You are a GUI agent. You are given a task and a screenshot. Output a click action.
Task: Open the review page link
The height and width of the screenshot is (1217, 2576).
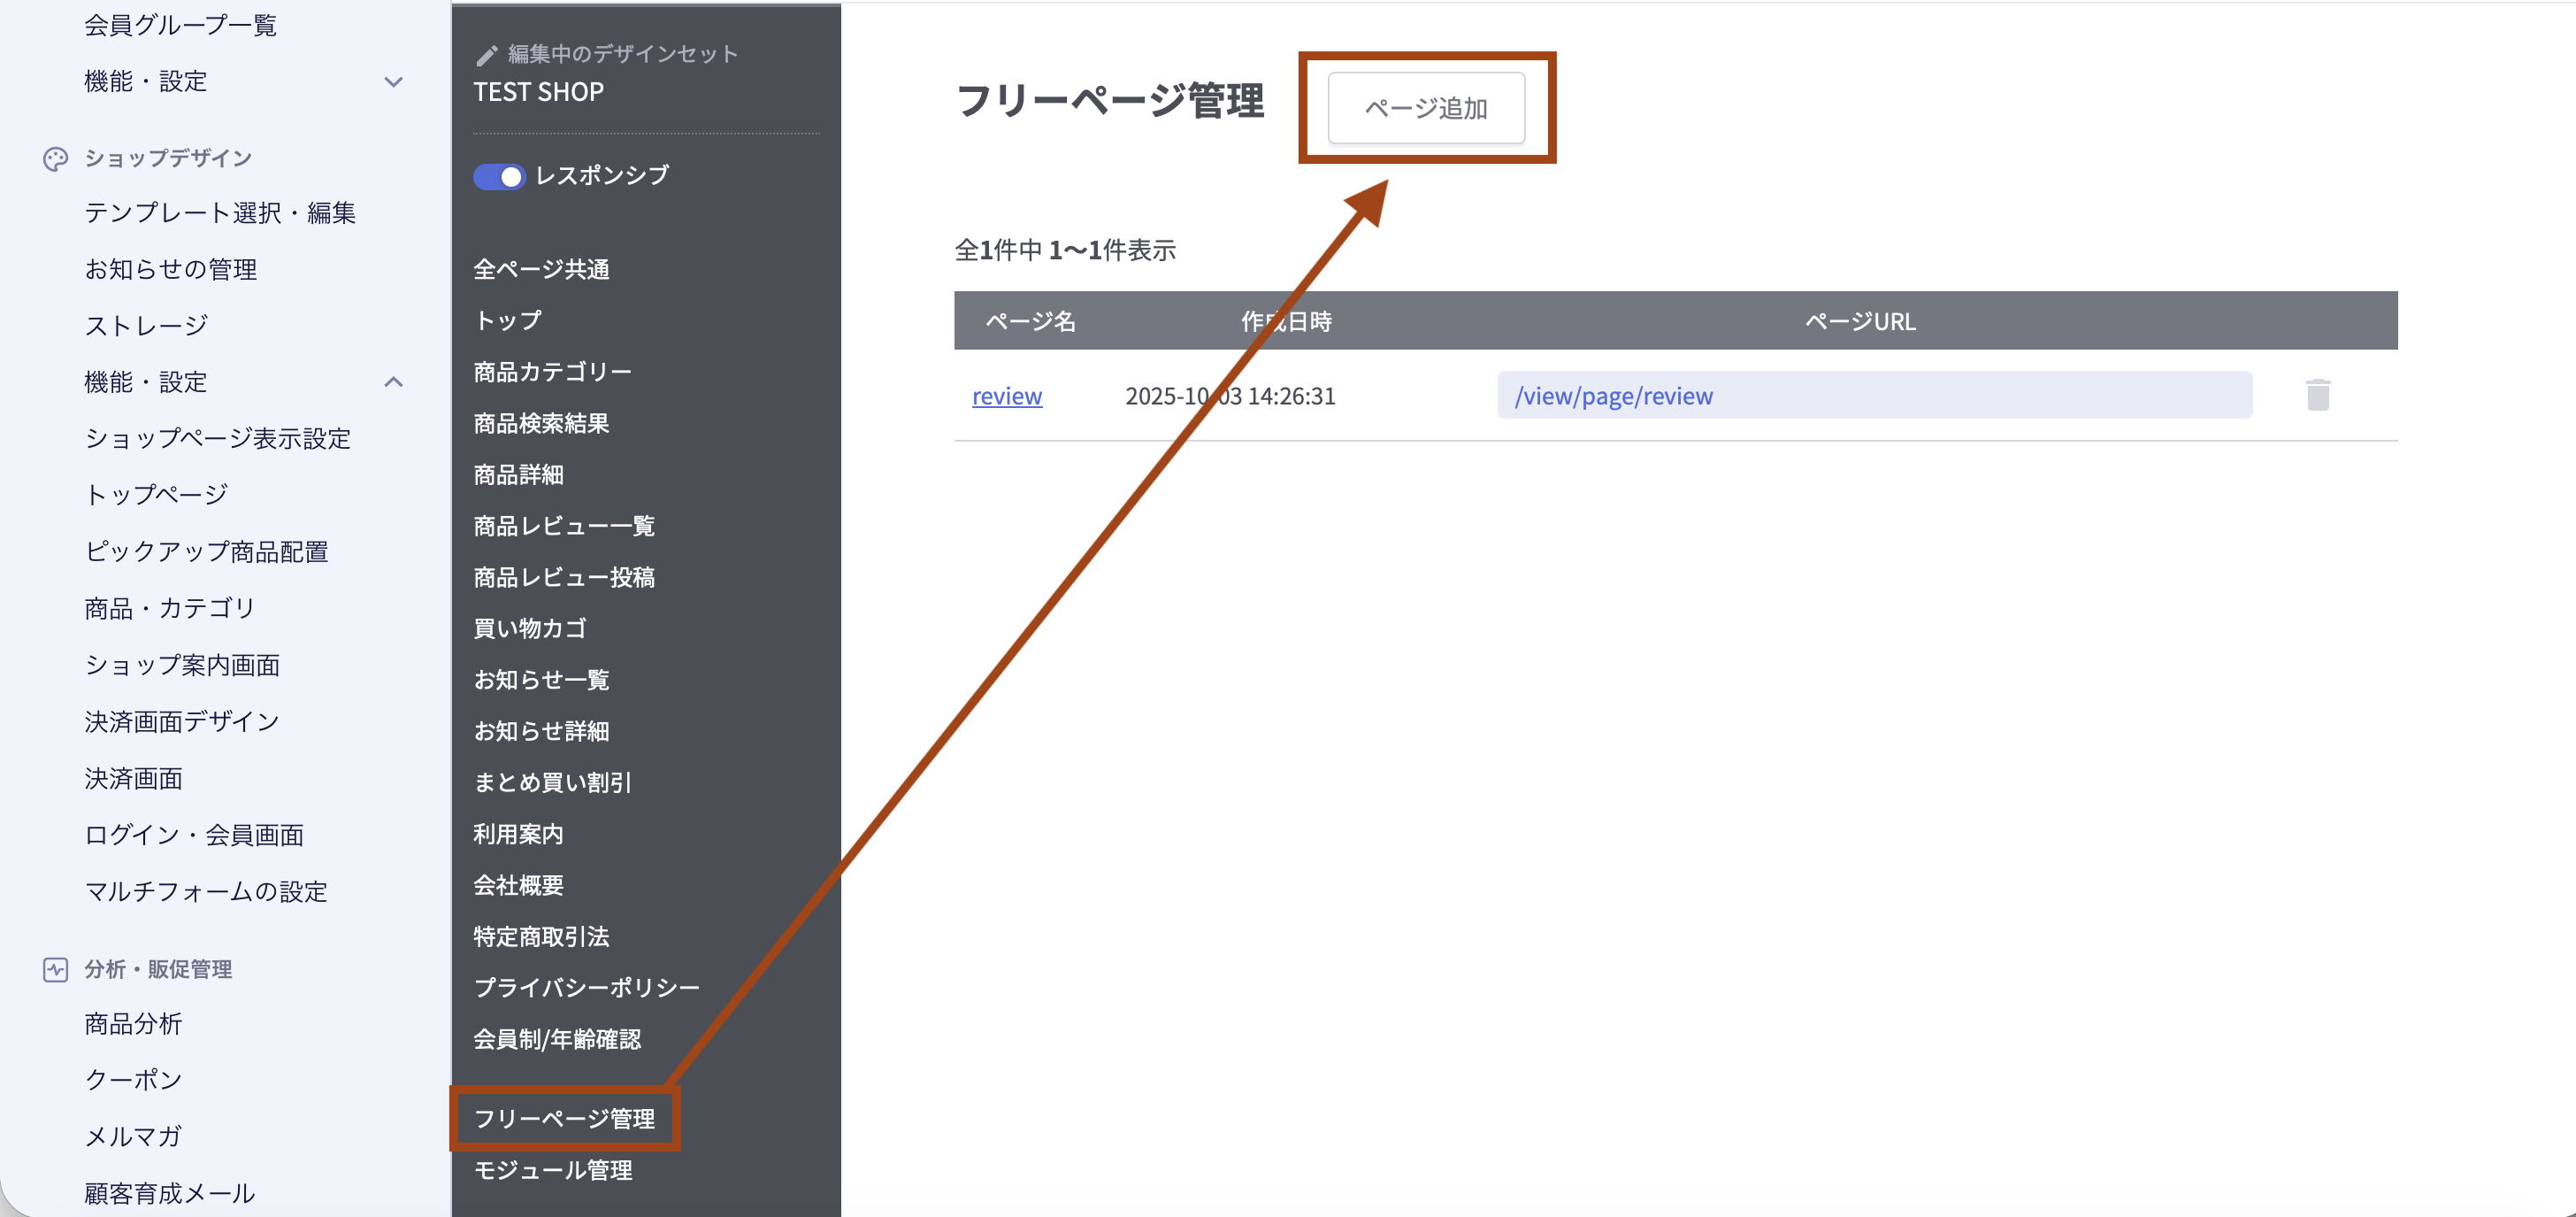pyautogui.click(x=1006, y=397)
